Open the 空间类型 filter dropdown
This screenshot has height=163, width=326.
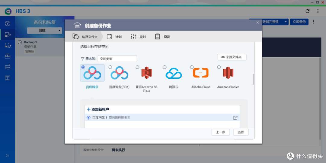pyautogui.click(x=117, y=59)
